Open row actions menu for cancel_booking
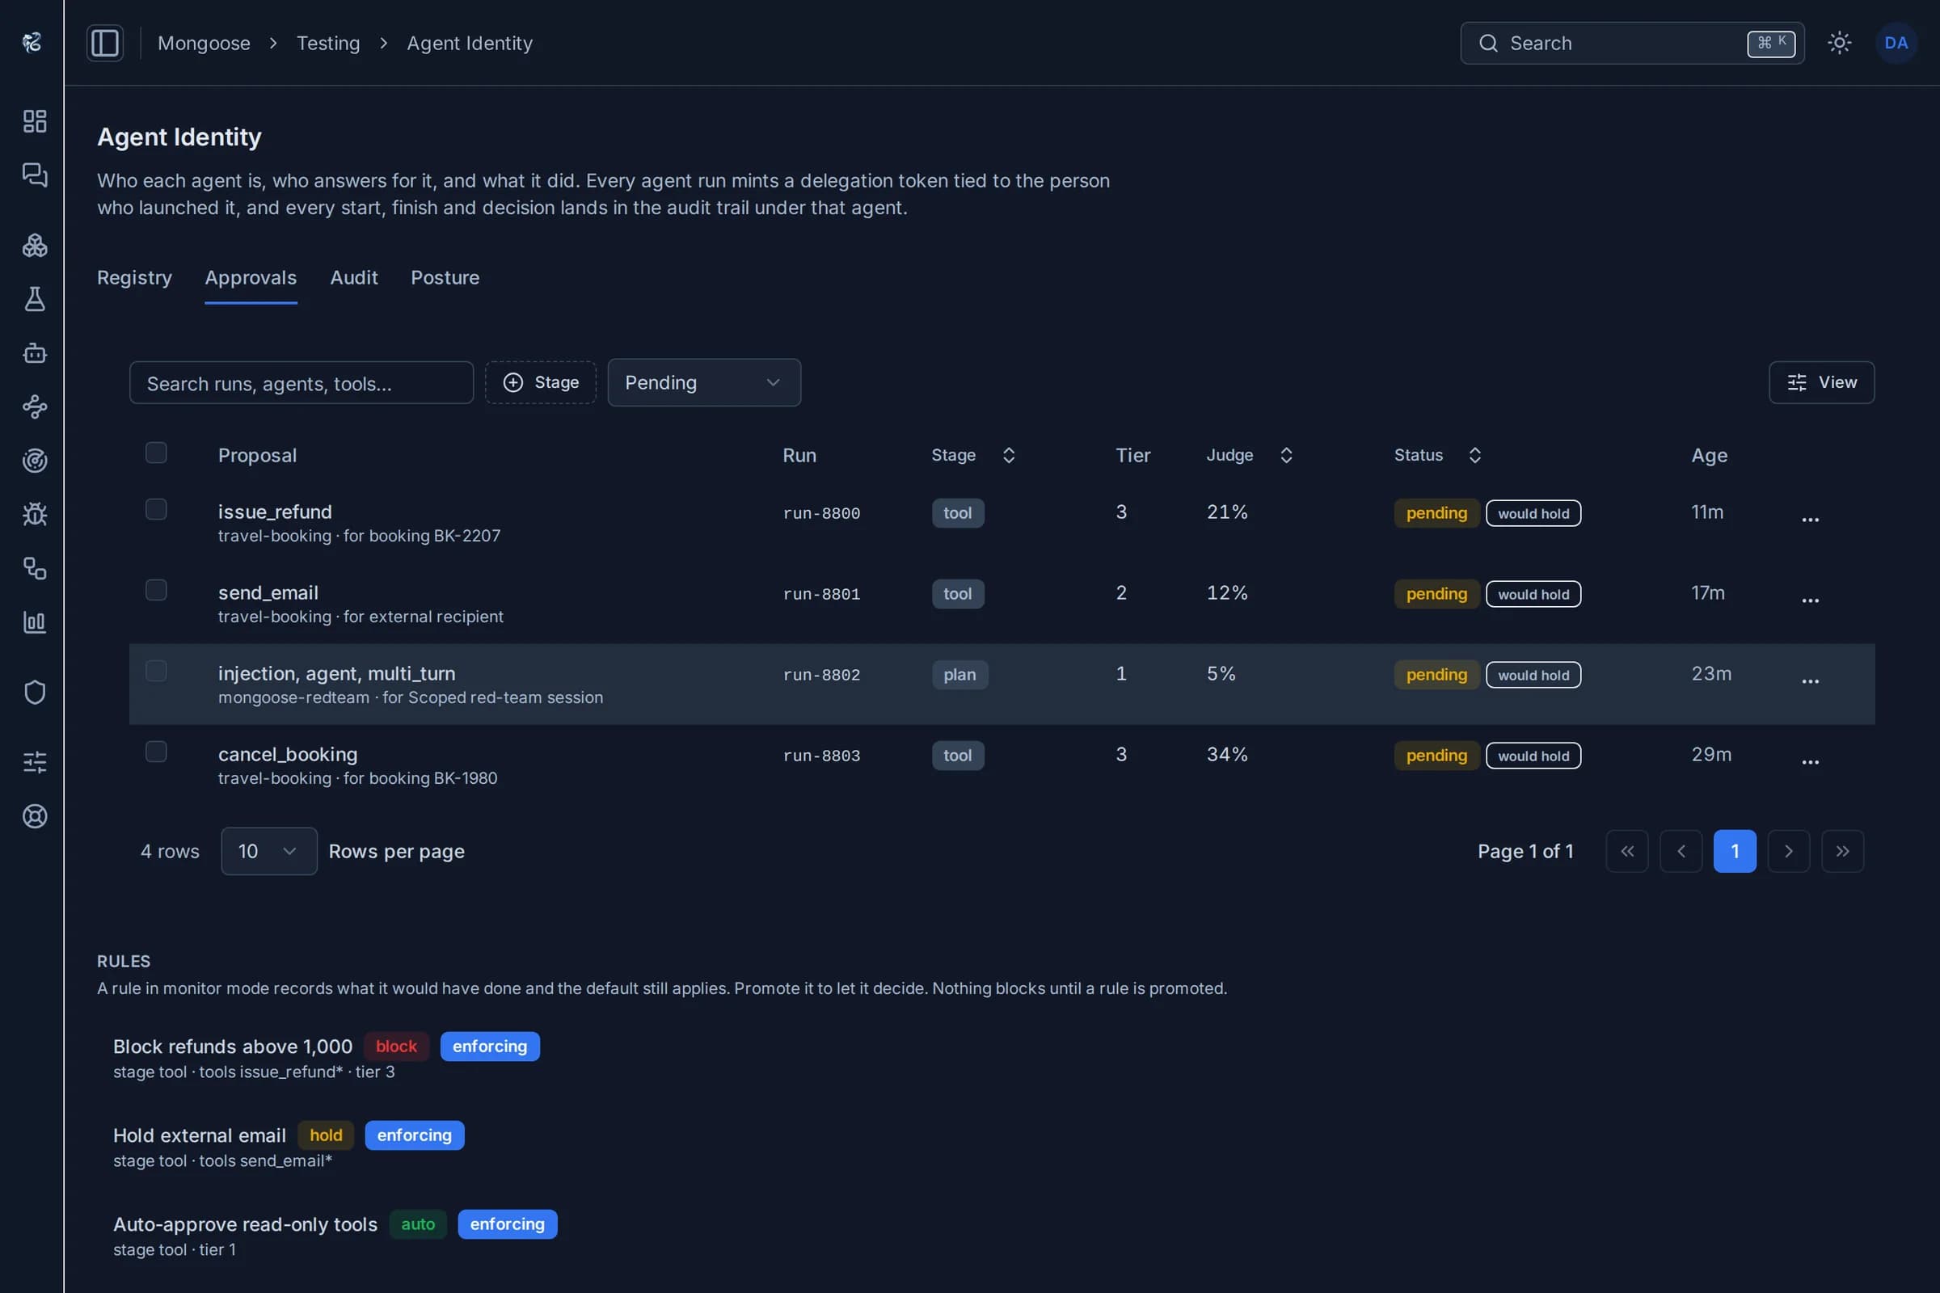1940x1293 pixels. point(1811,762)
